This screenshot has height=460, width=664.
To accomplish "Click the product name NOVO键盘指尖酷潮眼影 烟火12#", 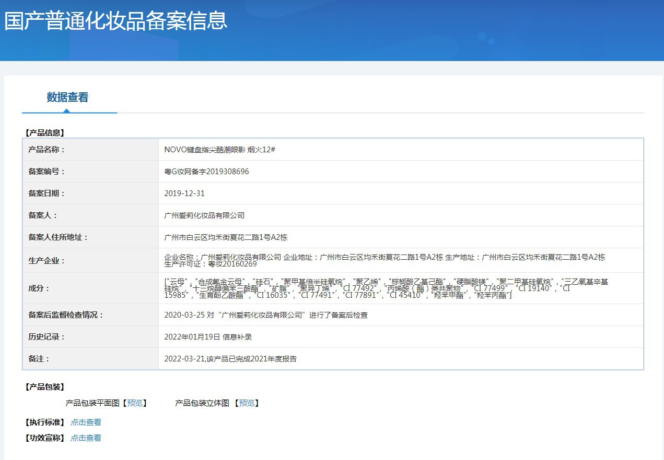I will 220,150.
